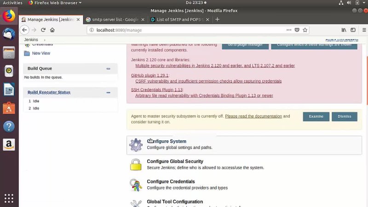Open the clock and calendar menu
368x207 pixels.
point(196,3)
